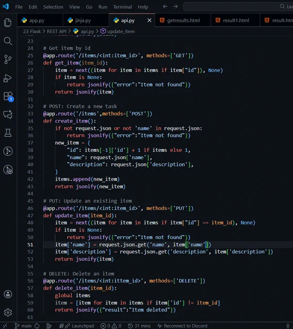Click '# DELETE: Delete an item' comment

tap(78, 274)
